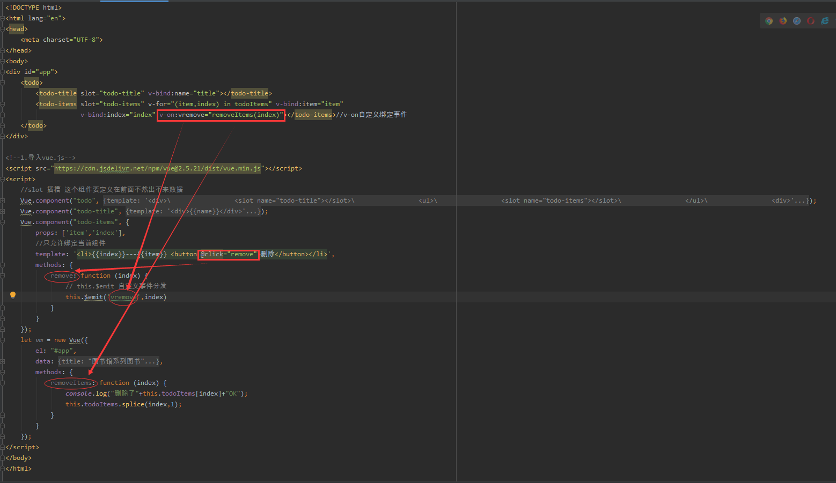Click the v-for="(item,index) in todoItems" attribute

click(x=210, y=104)
